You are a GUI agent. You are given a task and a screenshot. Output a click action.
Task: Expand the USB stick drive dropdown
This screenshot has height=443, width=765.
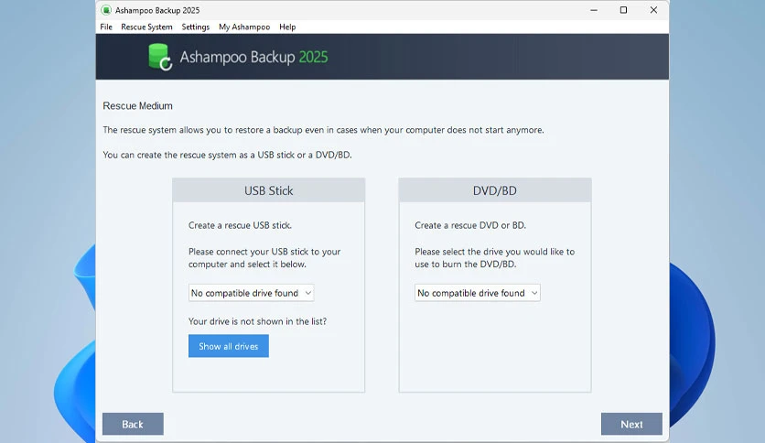pos(252,293)
